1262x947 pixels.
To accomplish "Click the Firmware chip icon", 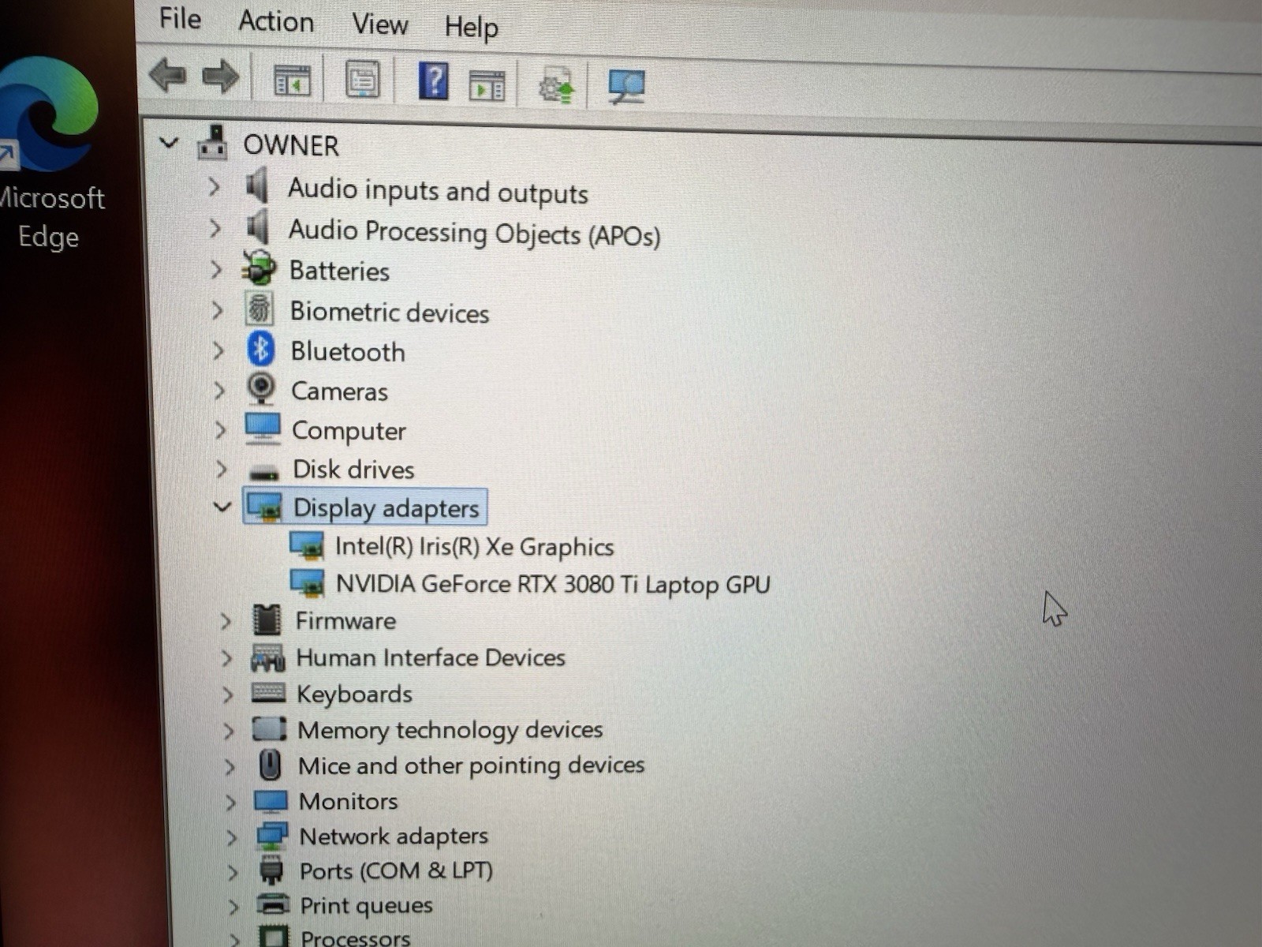I will coord(267,619).
